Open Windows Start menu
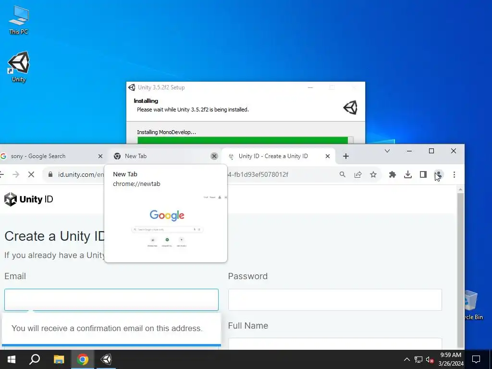This screenshot has width=492, height=369. pyautogui.click(x=12, y=359)
